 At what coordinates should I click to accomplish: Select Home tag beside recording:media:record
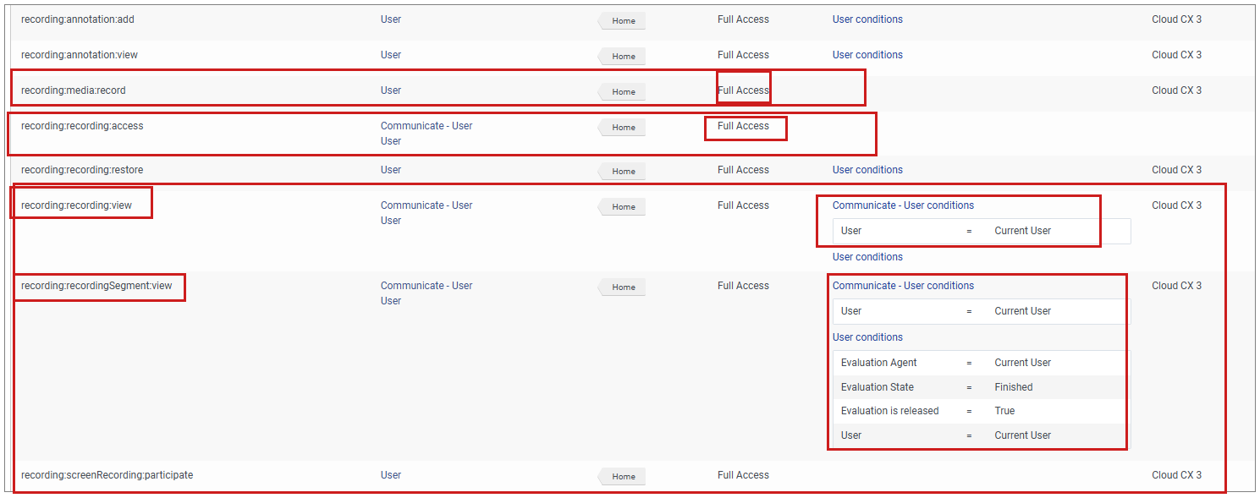click(x=623, y=92)
